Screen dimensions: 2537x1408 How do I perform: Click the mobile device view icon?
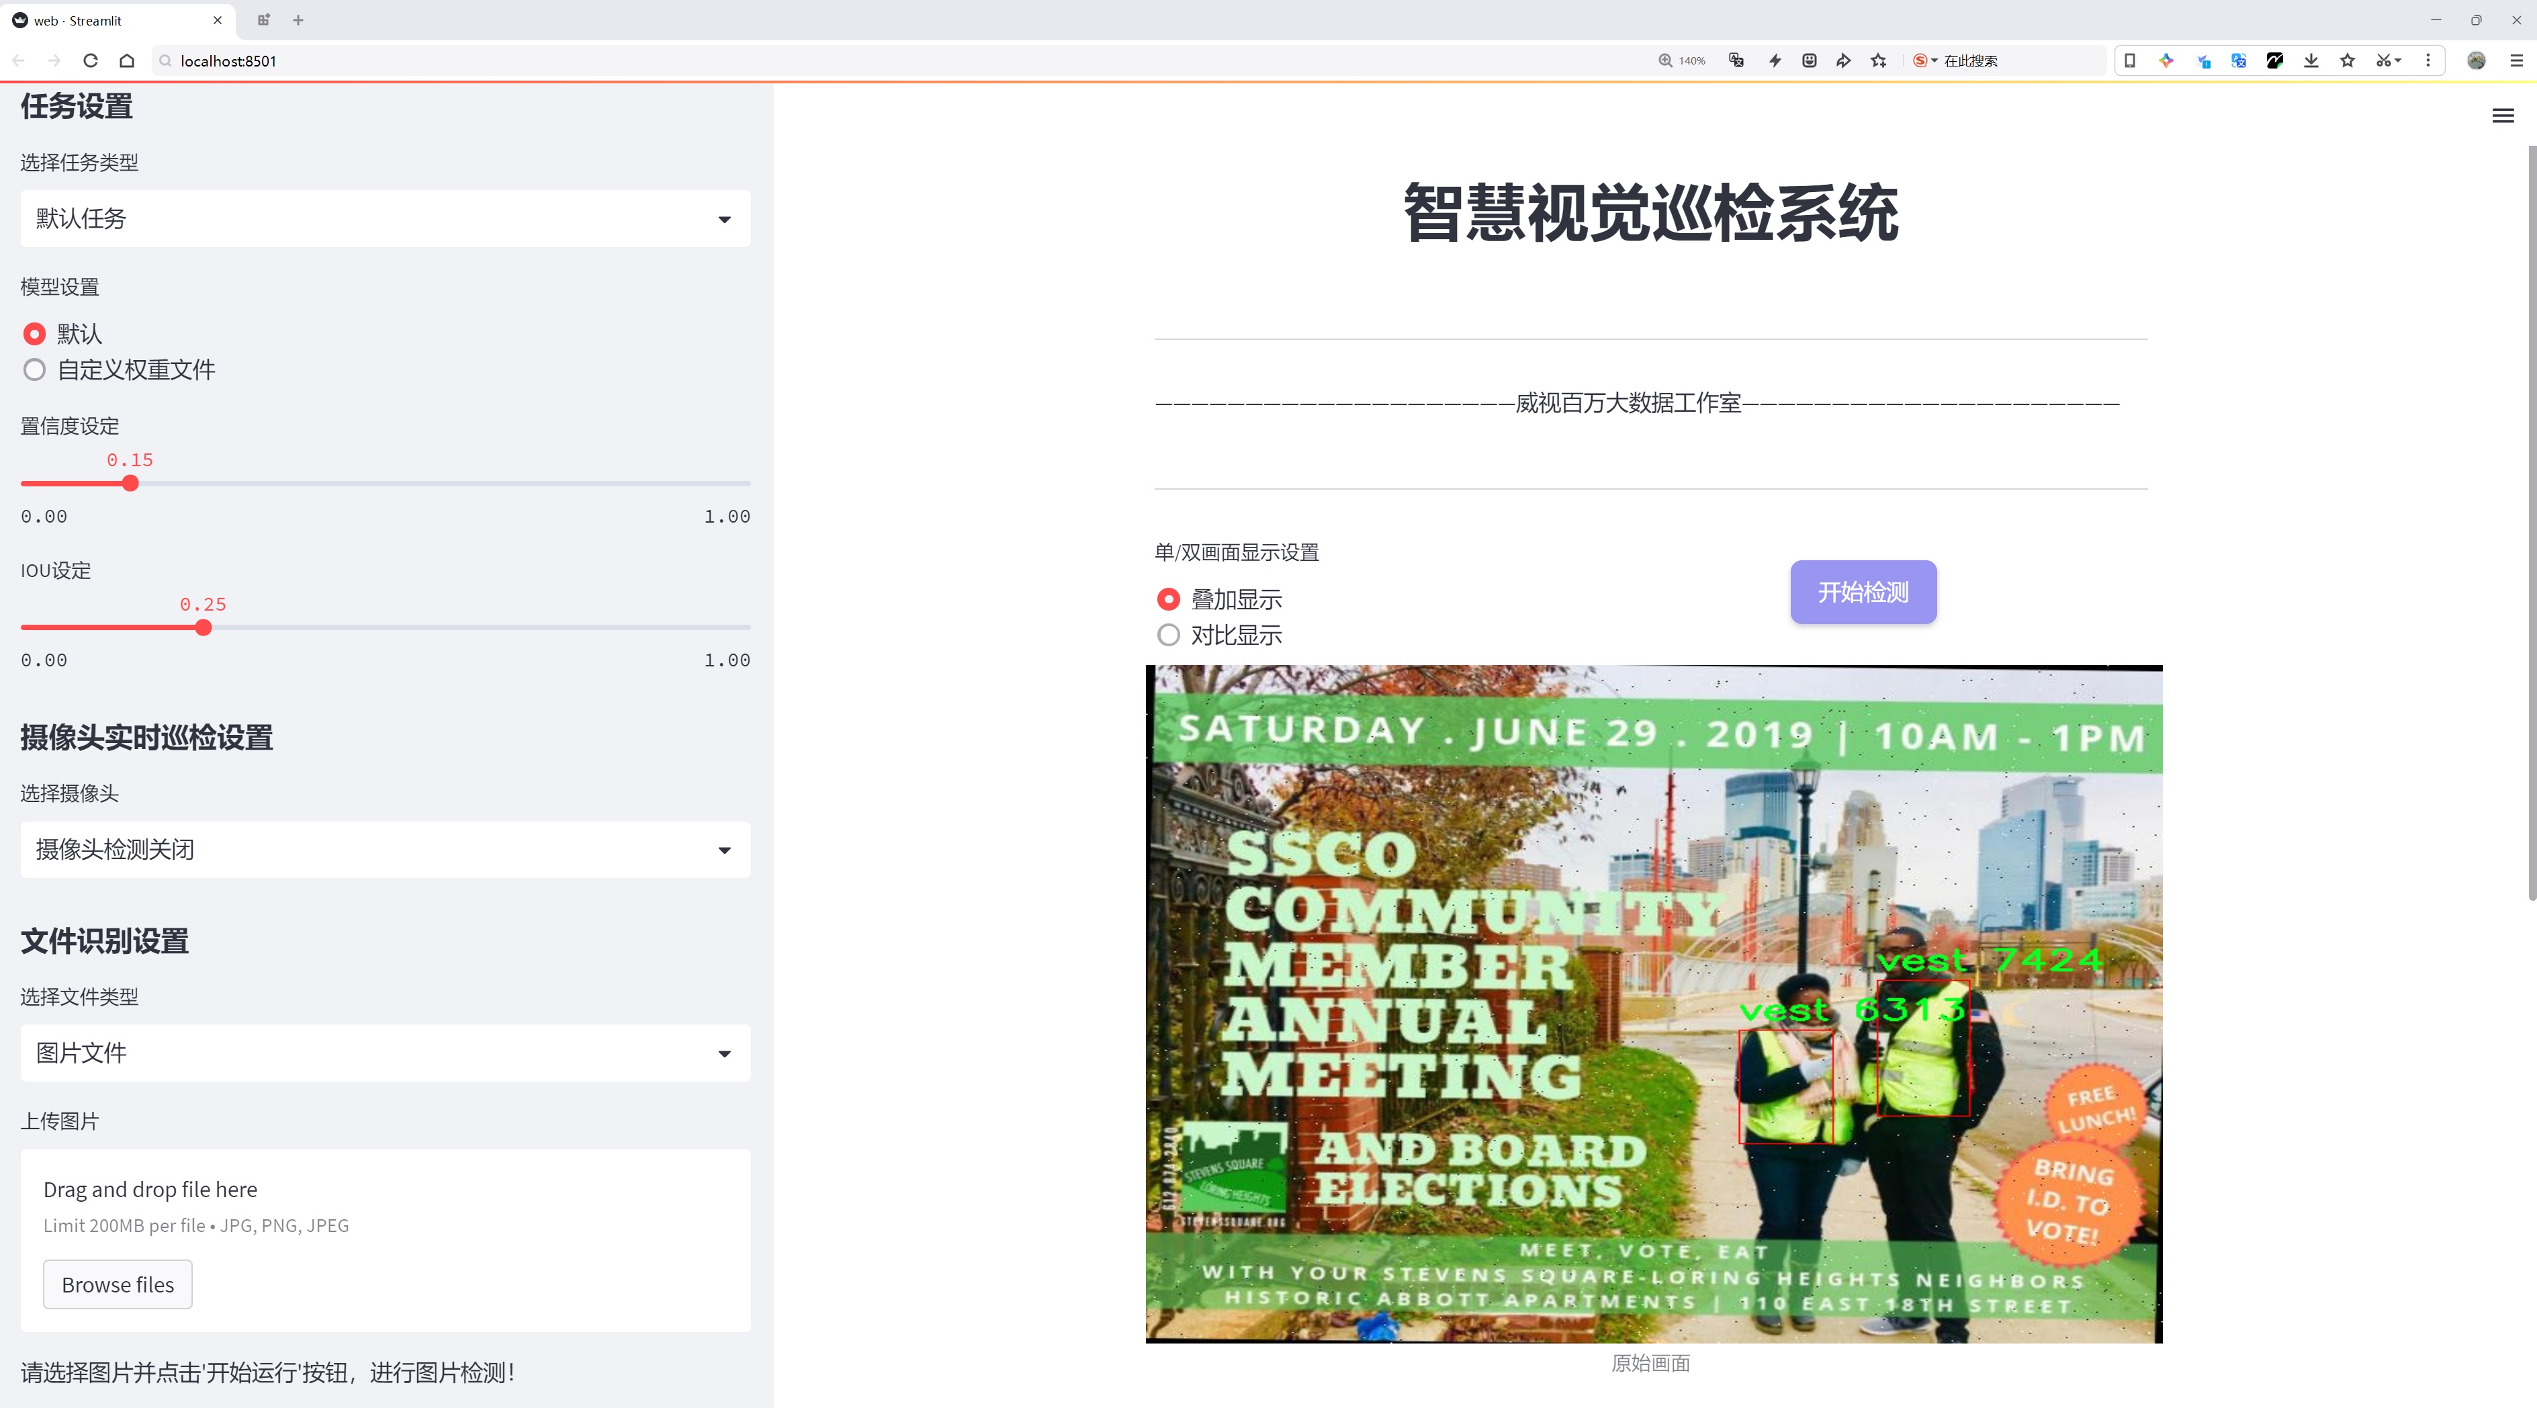tap(2129, 61)
